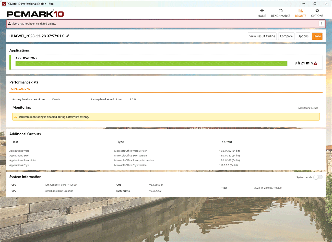
Task: Click Microsoft Office Word version cell
Action: pos(131,151)
